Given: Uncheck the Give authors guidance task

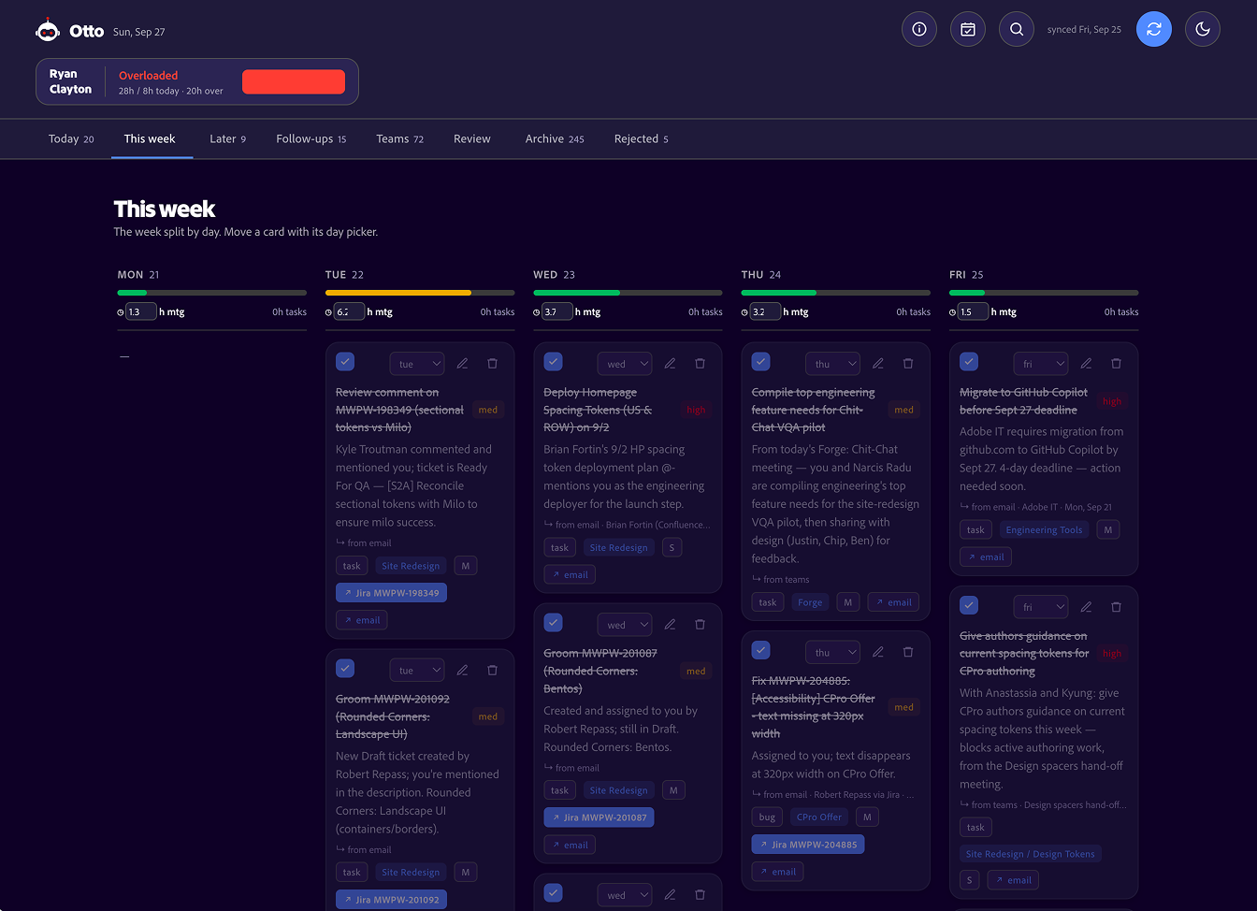Looking at the screenshot, I should 969,604.
